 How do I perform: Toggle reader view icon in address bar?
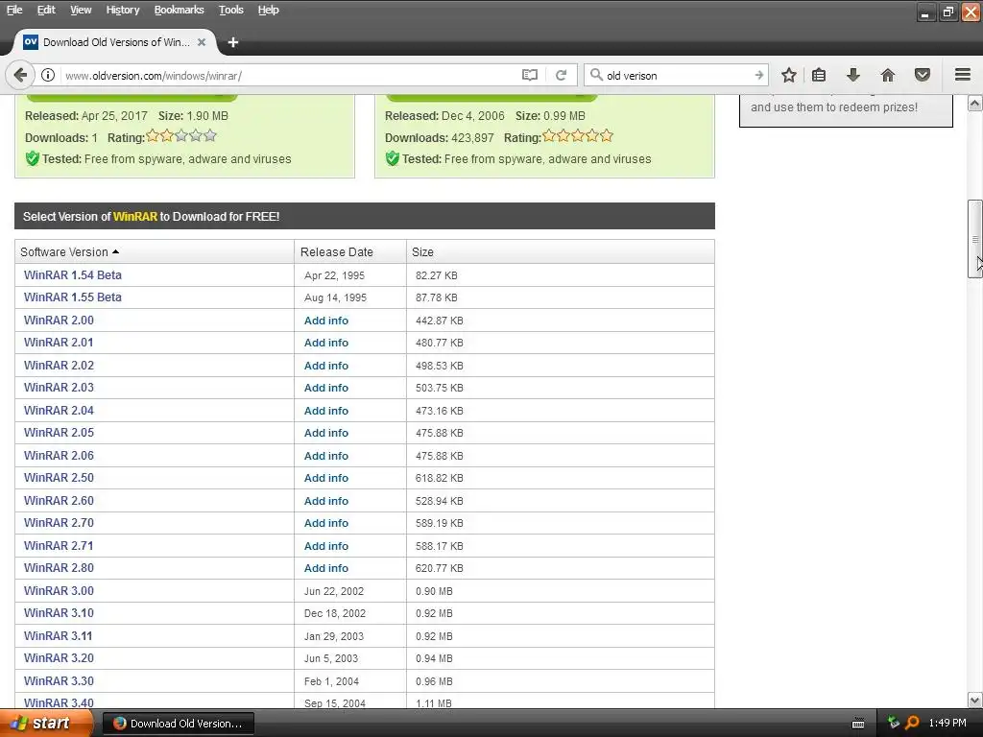coord(530,75)
